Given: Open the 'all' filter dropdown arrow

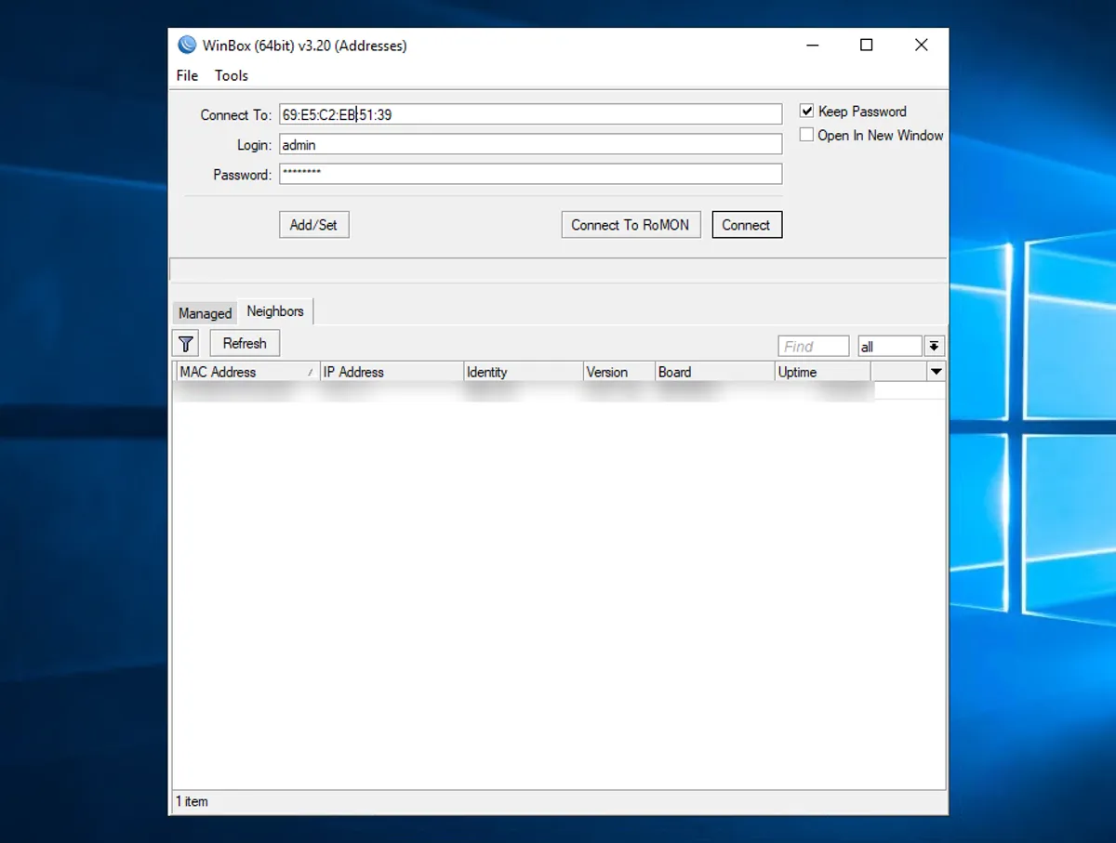Looking at the screenshot, I should tap(935, 346).
